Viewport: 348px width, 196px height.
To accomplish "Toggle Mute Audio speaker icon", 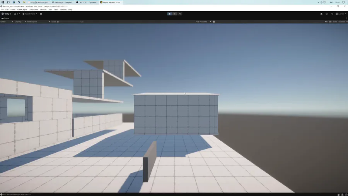I will [326, 22].
